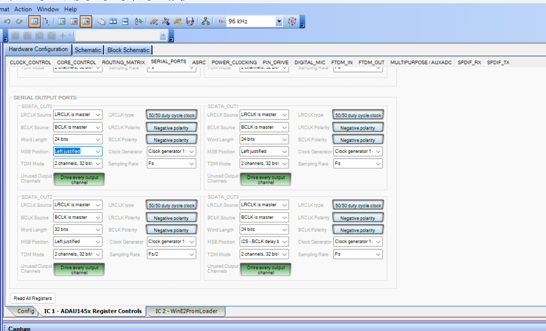The height and width of the screenshot is (331, 546).
Task: Open the Help menu
Action: [70, 9]
